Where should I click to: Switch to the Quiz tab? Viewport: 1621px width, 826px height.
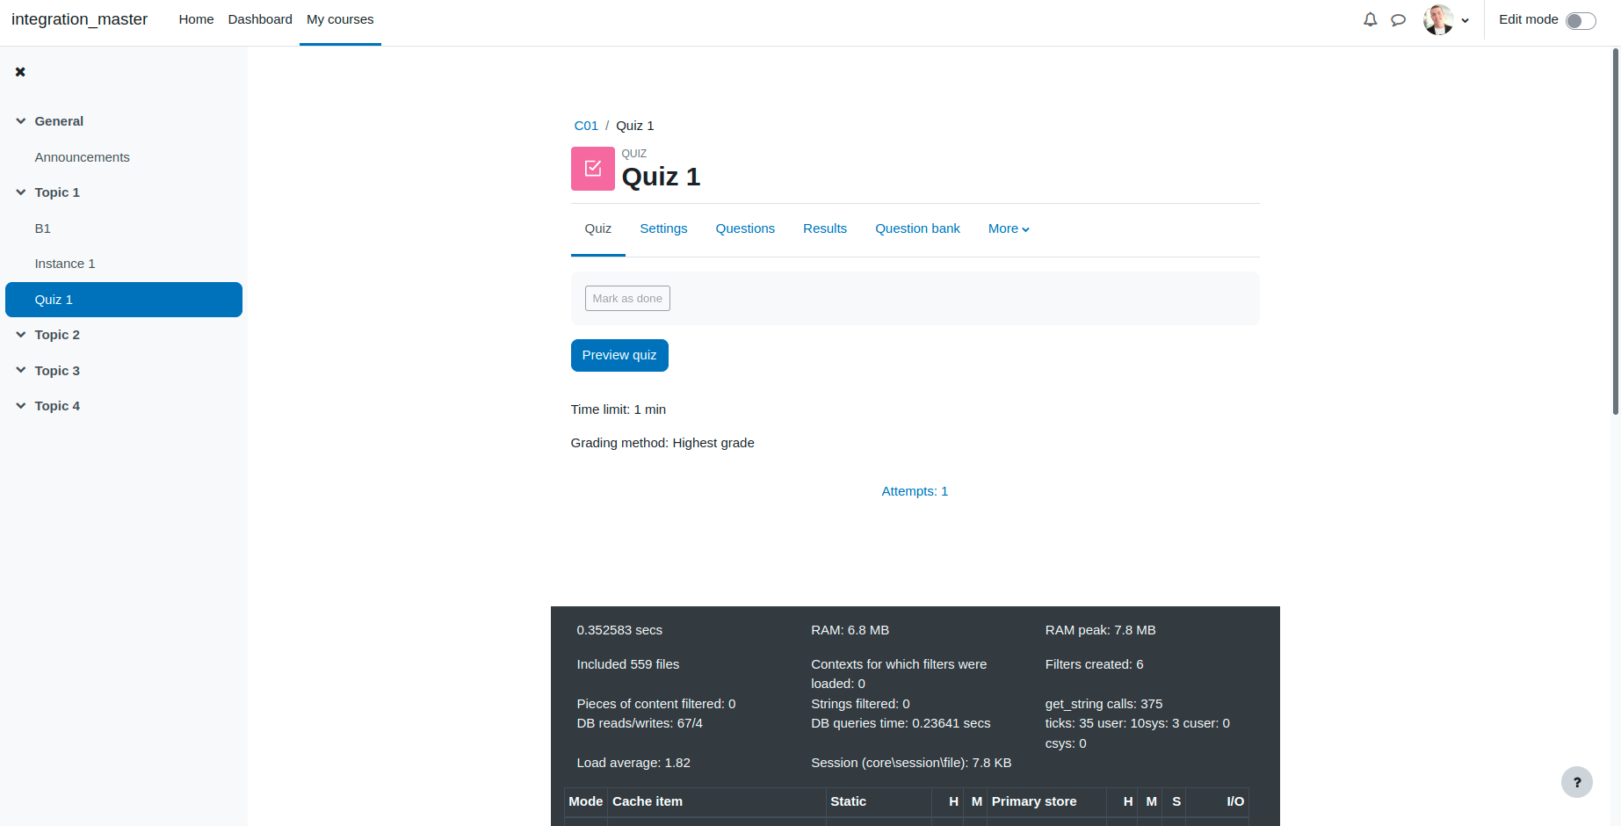tap(598, 228)
